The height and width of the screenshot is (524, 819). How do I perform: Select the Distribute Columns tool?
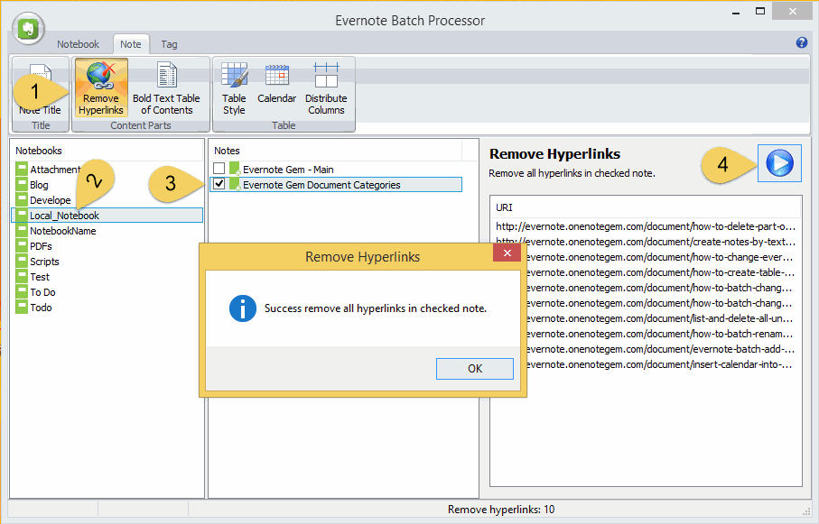tap(326, 87)
